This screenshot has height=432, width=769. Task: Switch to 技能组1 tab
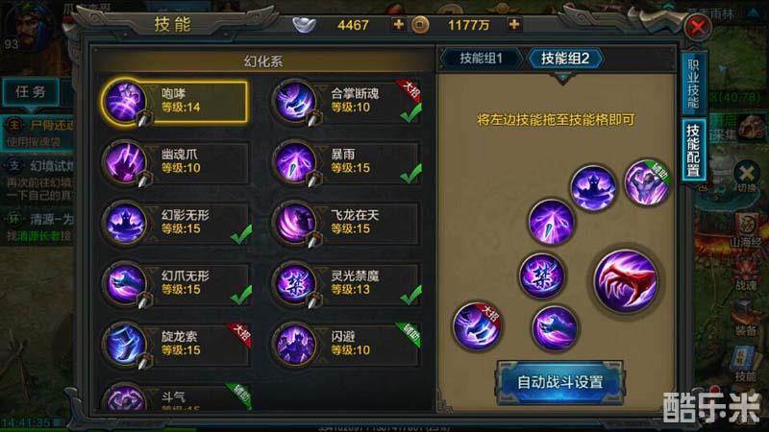coord(482,59)
